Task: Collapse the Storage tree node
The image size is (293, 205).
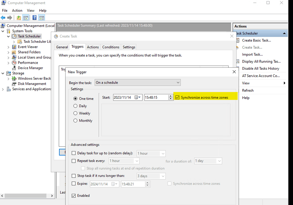Action: pos(3,73)
